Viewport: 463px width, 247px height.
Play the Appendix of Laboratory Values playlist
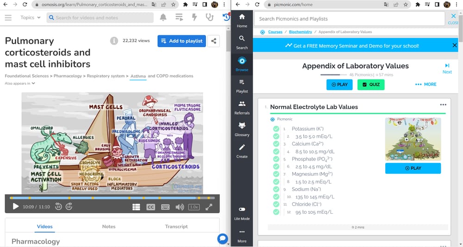(x=339, y=84)
